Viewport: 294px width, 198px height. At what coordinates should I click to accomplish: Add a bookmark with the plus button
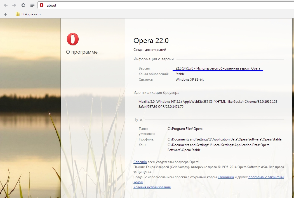point(5,14)
